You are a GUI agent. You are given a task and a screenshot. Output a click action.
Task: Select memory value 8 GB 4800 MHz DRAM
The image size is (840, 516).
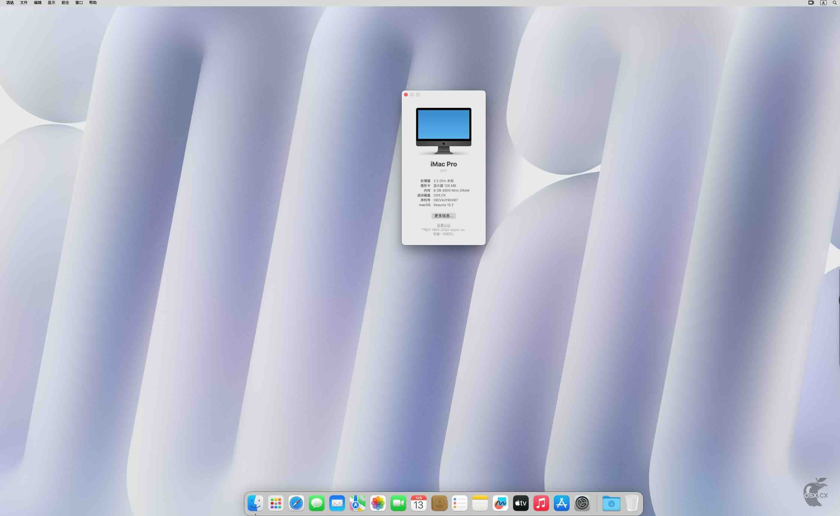(451, 190)
